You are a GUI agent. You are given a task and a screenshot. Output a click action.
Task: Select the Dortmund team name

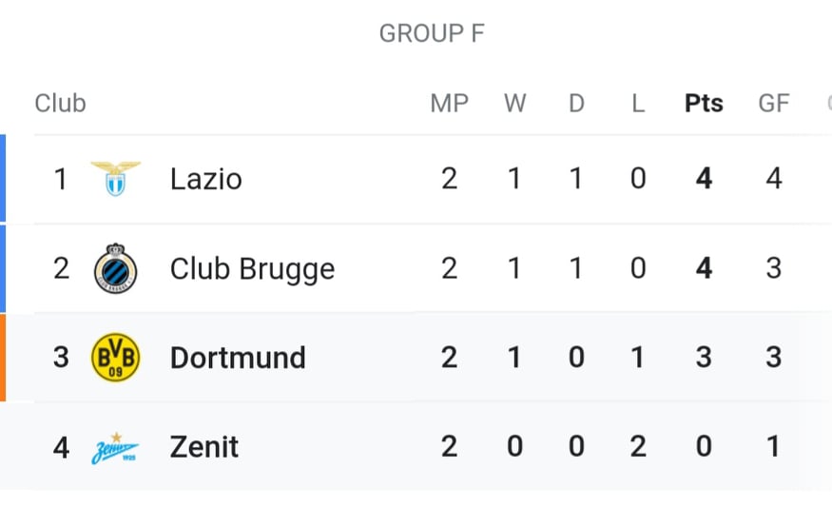[x=238, y=358]
